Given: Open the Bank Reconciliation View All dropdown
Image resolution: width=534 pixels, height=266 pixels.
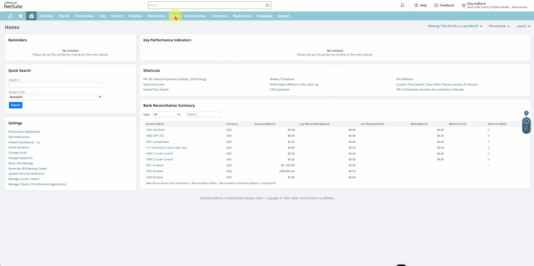Looking at the screenshot, I should coord(167,114).
